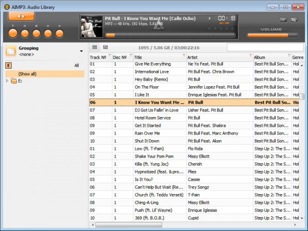Click the table view mode icon

point(105,48)
